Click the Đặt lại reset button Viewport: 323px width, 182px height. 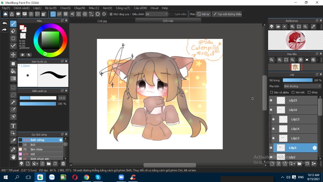pos(203,14)
